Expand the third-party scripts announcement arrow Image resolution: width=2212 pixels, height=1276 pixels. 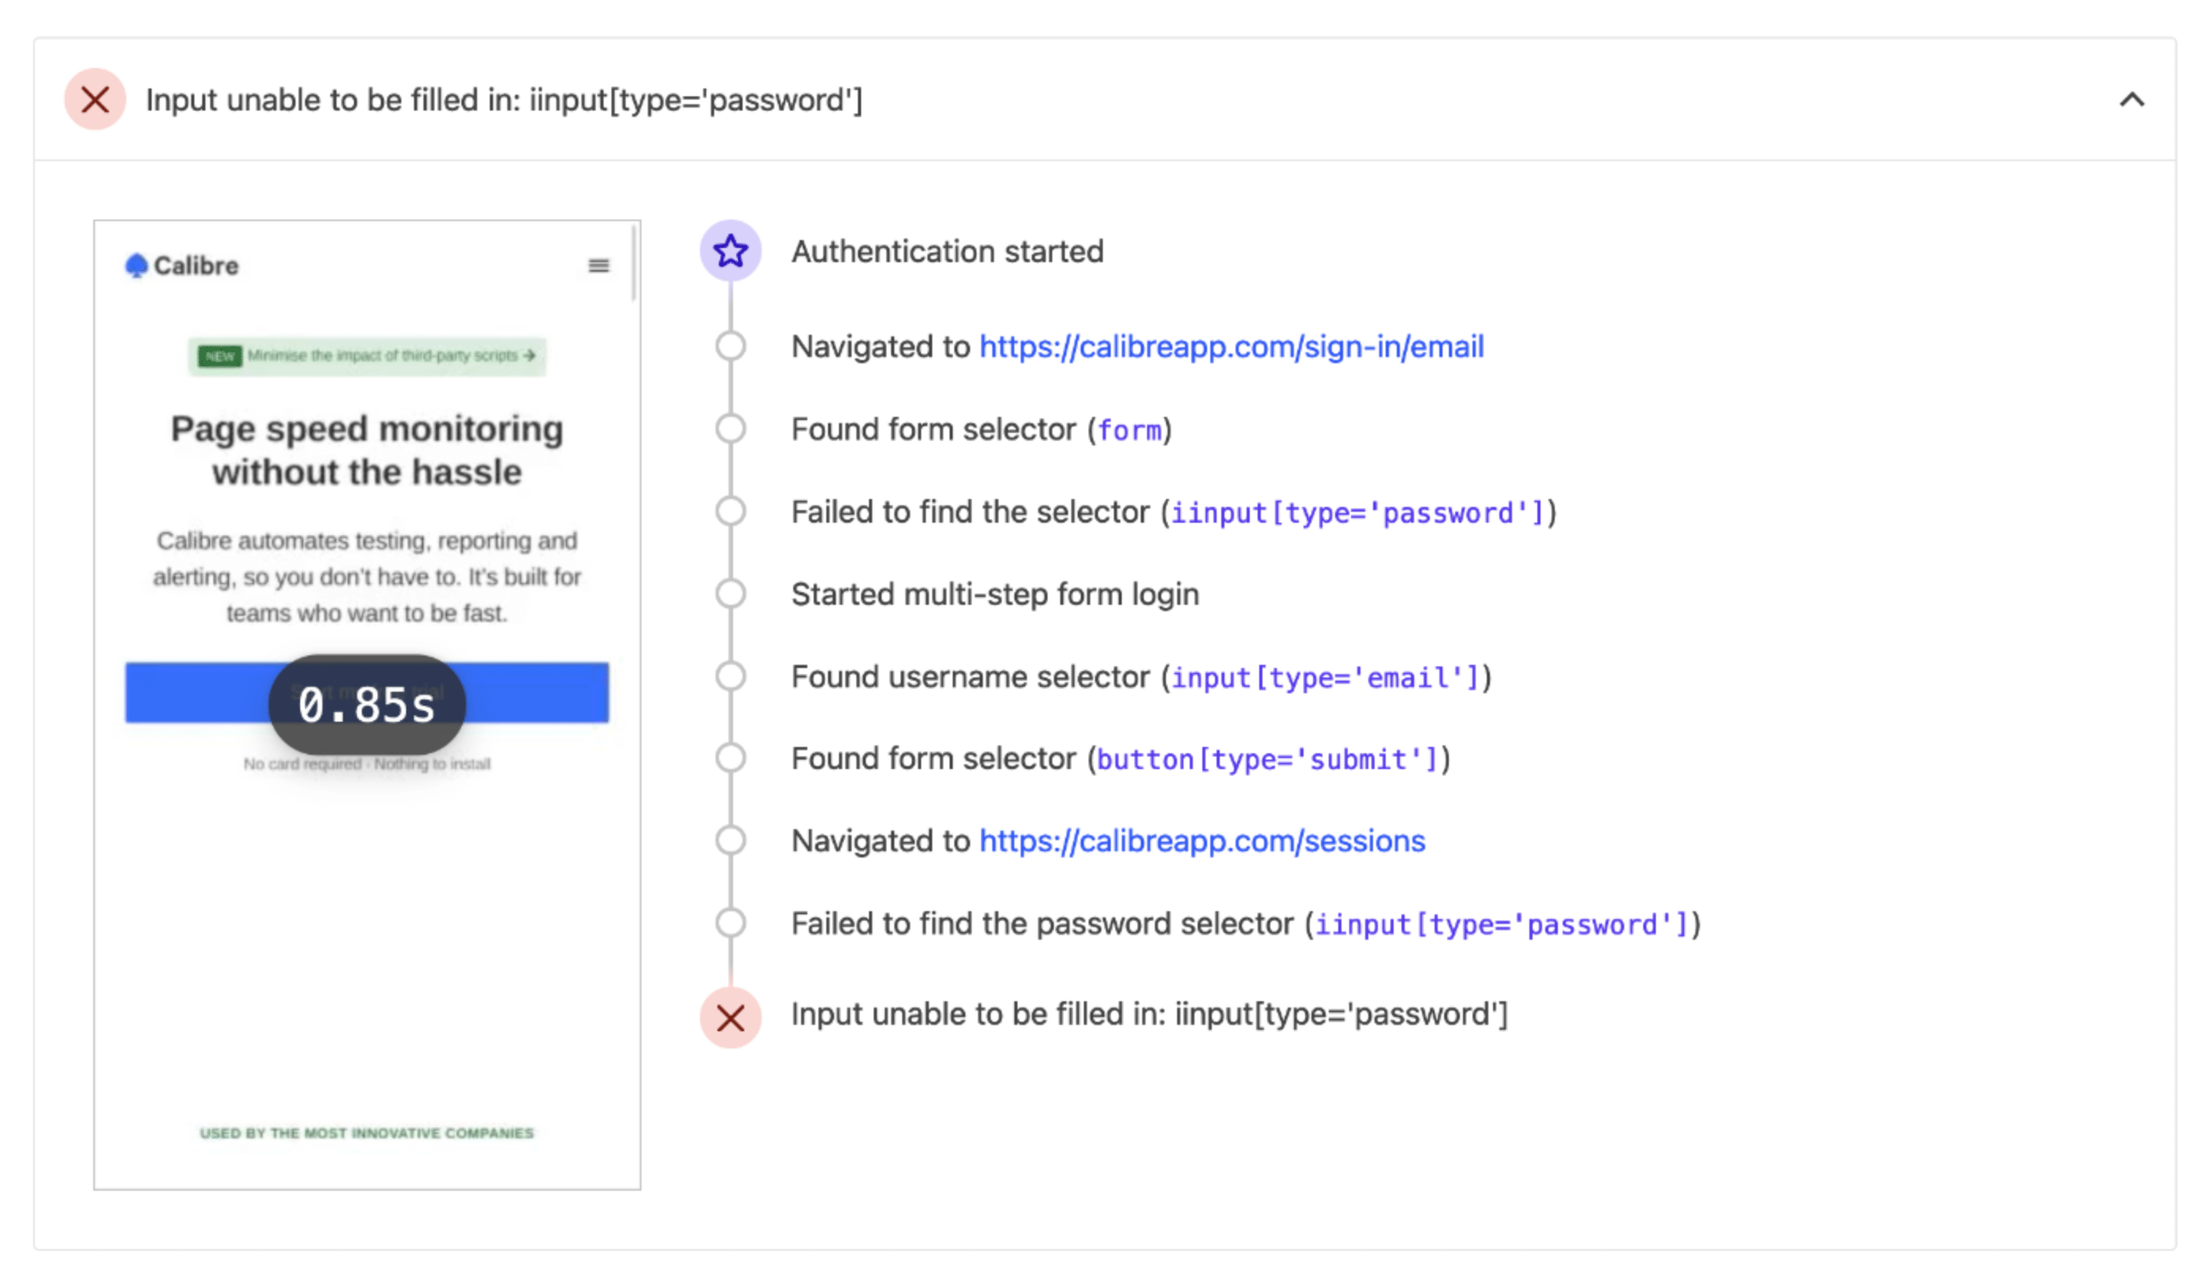(x=529, y=355)
